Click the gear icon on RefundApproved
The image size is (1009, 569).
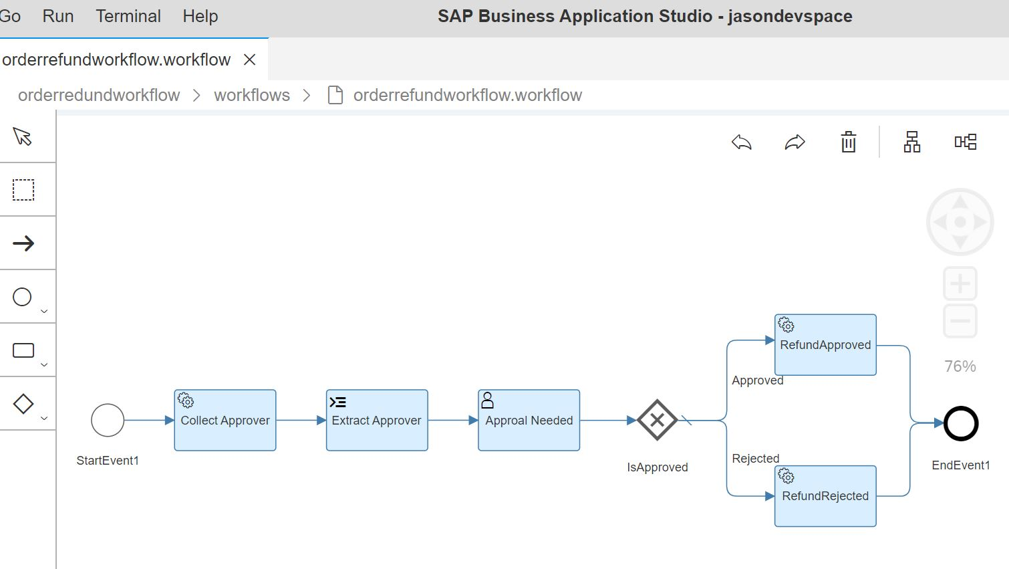(786, 325)
